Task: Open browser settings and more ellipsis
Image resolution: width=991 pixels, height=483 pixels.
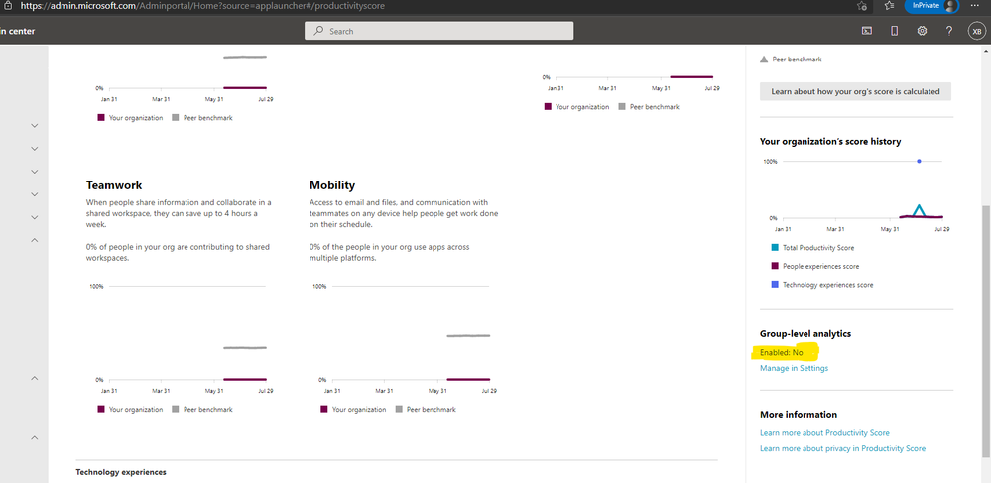Action: pyautogui.click(x=974, y=6)
